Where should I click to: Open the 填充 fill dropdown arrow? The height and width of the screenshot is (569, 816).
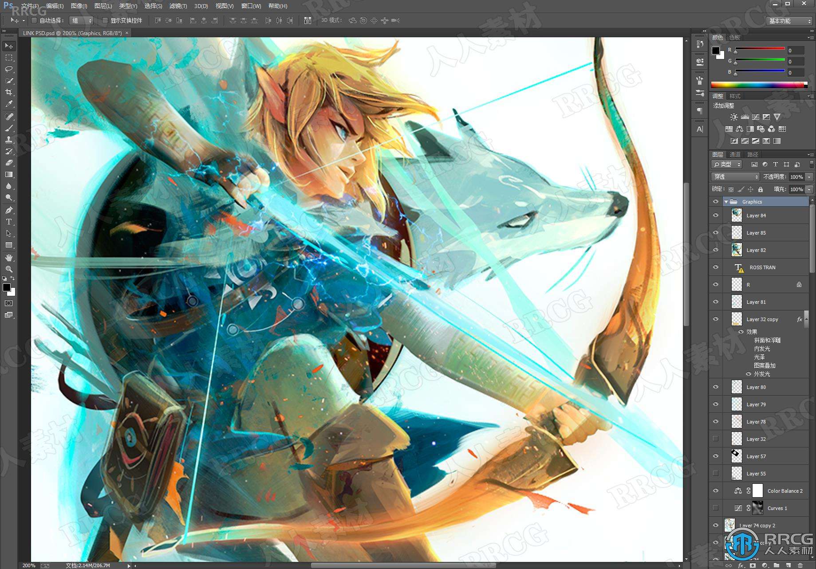coord(809,189)
